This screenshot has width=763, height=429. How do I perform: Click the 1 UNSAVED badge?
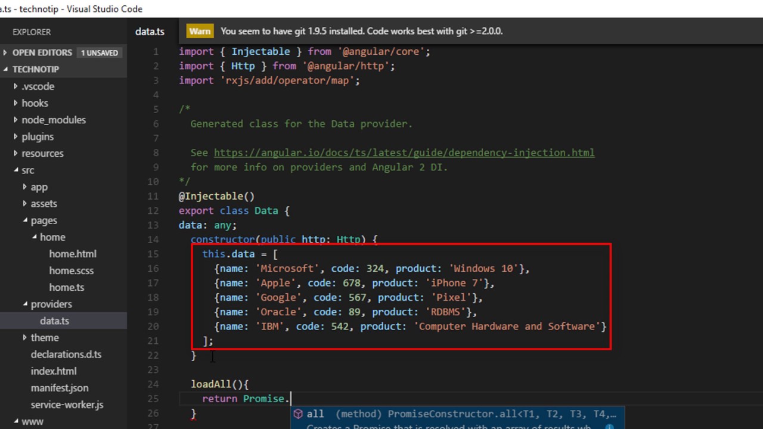[100, 52]
